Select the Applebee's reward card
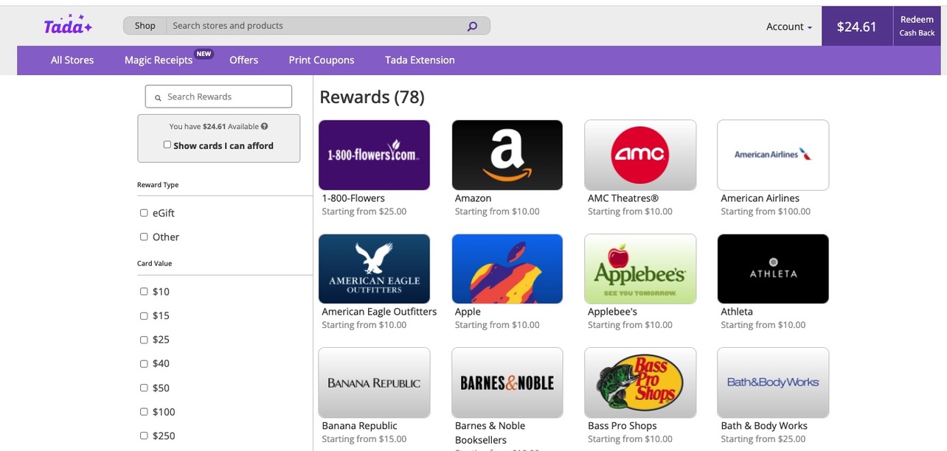Image resolution: width=947 pixels, height=451 pixels. (x=639, y=268)
